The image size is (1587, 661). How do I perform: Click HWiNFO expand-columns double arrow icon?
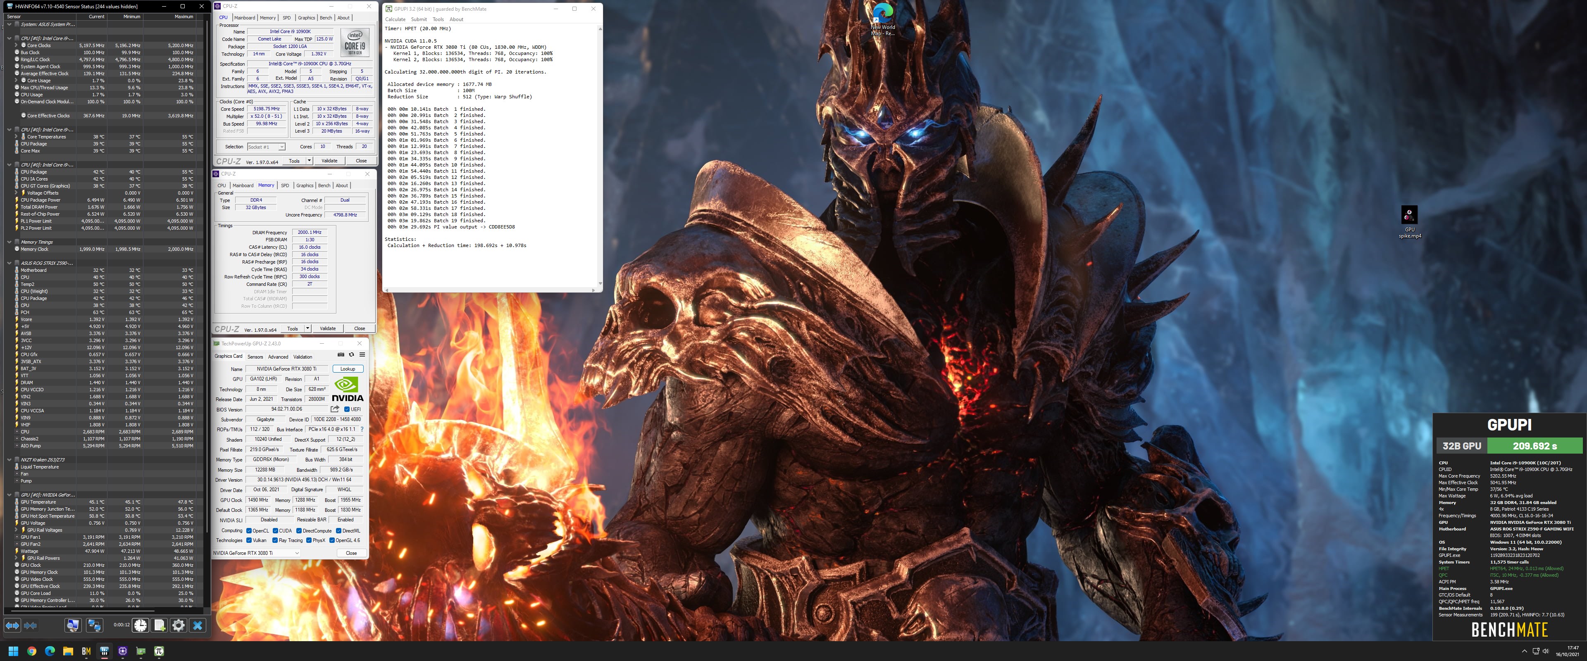[x=12, y=625]
